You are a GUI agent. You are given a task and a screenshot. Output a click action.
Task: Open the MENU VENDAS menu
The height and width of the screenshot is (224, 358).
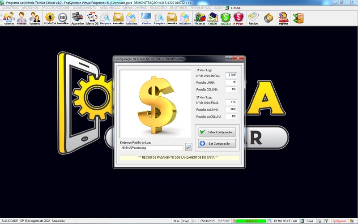click(110, 8)
